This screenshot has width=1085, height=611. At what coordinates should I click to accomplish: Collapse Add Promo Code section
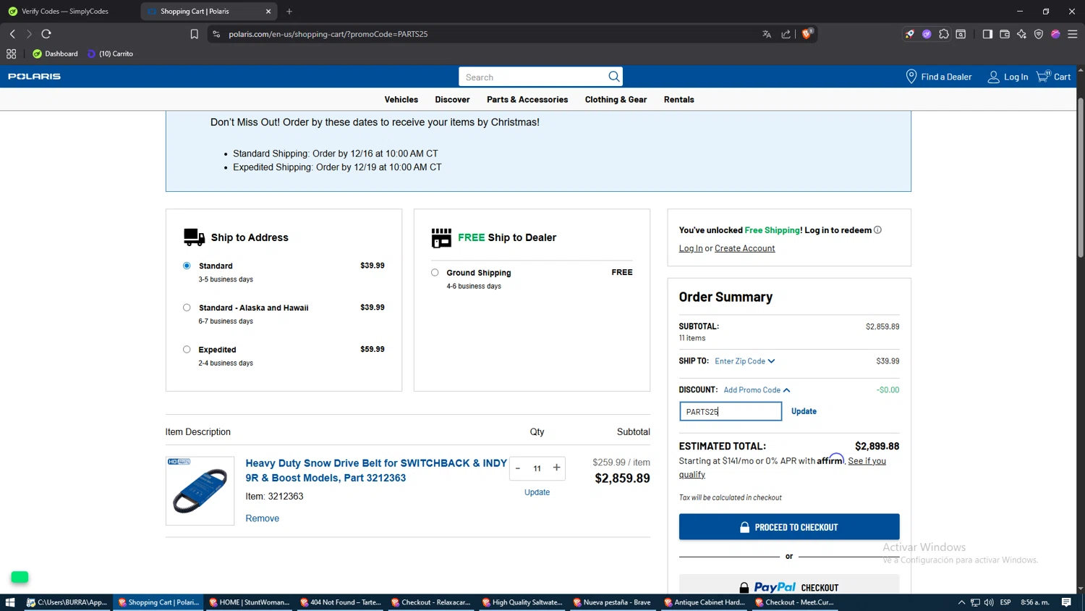(757, 390)
